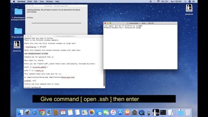The image size is (208, 117).
Task: Click the checkra1n install progress bar
Action: tap(56, 23)
